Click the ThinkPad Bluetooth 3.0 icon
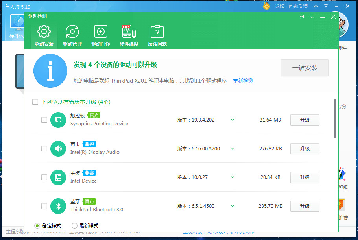 coord(58,206)
